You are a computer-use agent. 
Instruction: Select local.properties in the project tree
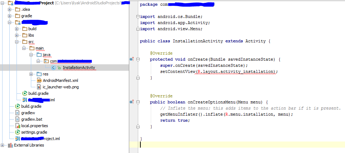[34, 126]
